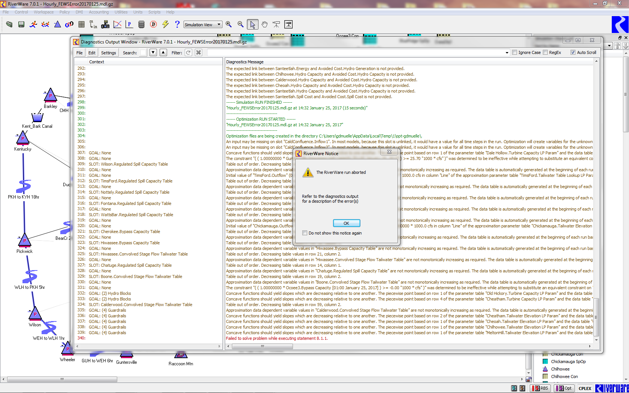Open the Simulation View dropdown
629x393 pixels.
click(203, 24)
